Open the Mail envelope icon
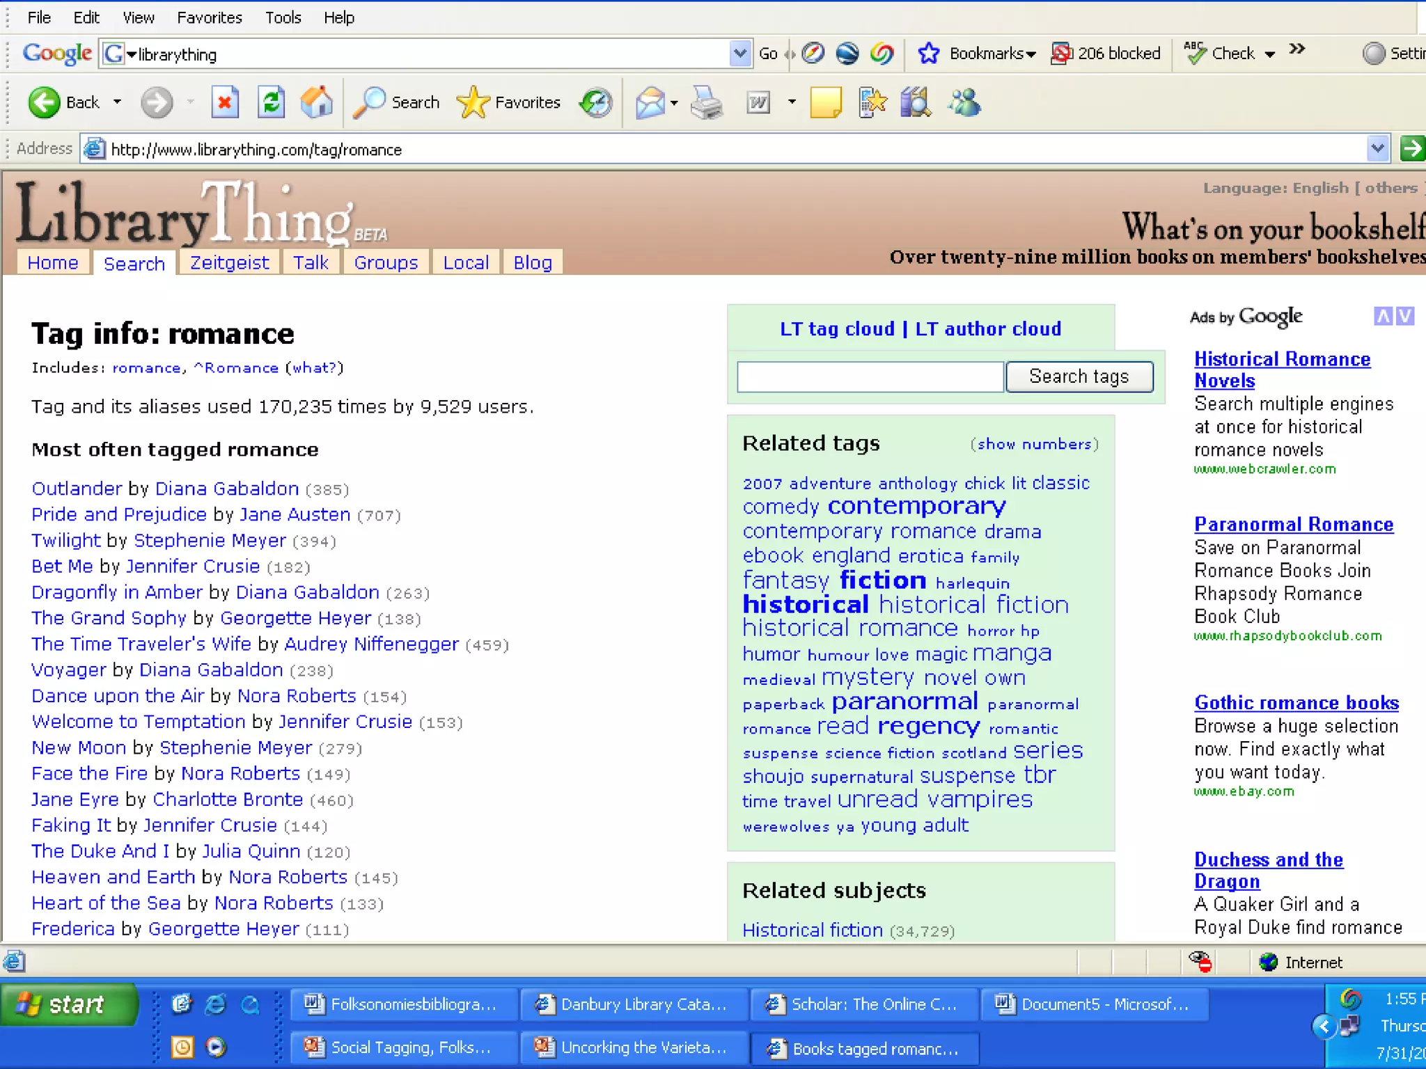Image resolution: width=1426 pixels, height=1069 pixels. click(x=650, y=103)
